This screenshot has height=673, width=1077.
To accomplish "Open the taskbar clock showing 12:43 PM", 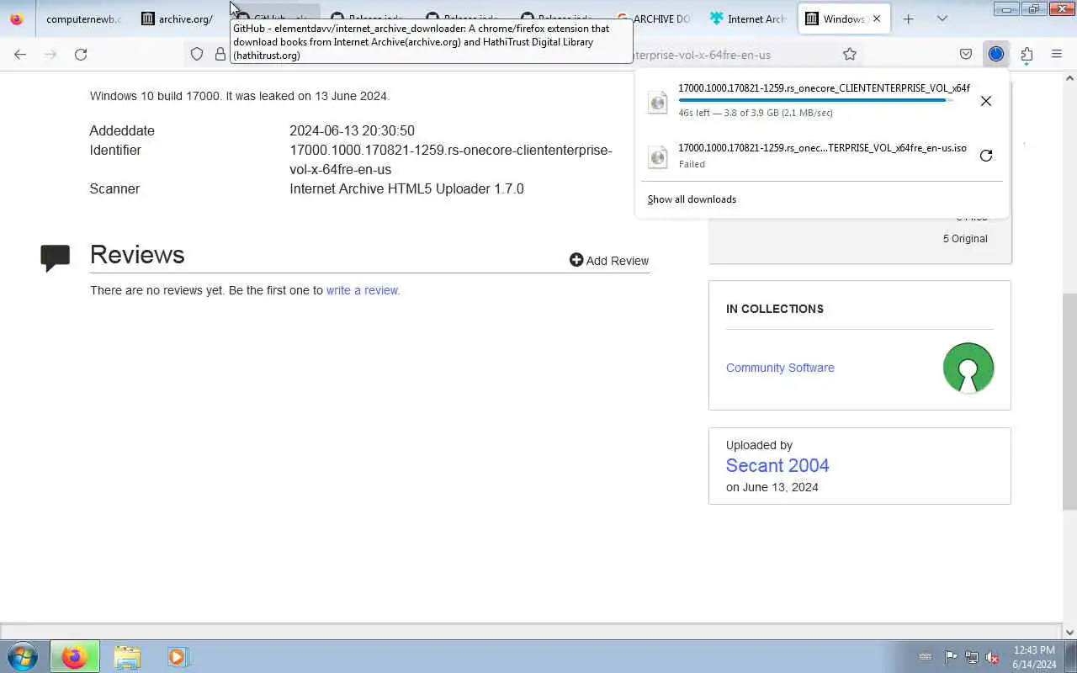I will click(x=1034, y=657).
